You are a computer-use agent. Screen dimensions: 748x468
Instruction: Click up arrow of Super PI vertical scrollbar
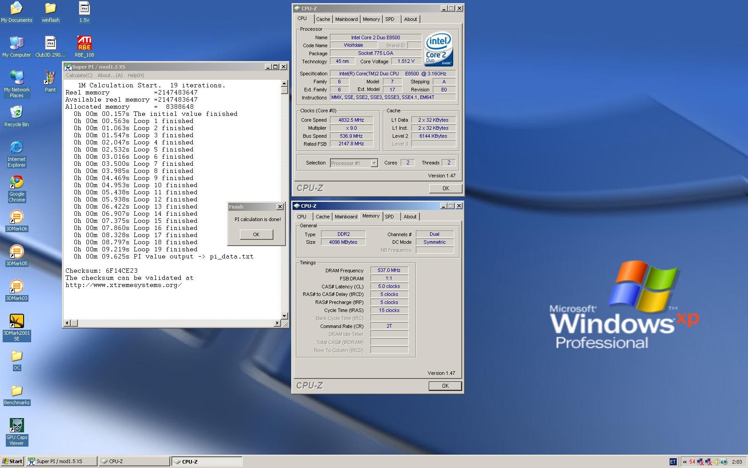pos(284,83)
